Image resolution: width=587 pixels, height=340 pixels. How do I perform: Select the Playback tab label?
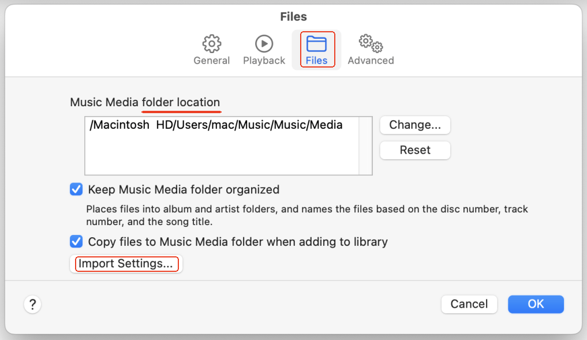(x=264, y=61)
